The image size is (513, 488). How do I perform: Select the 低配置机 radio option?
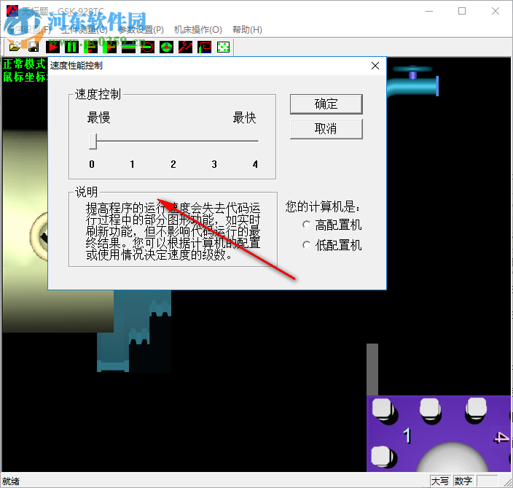332,245
